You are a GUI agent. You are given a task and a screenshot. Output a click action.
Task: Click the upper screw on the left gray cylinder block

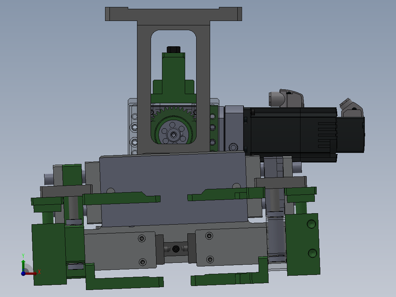(x=142, y=239)
